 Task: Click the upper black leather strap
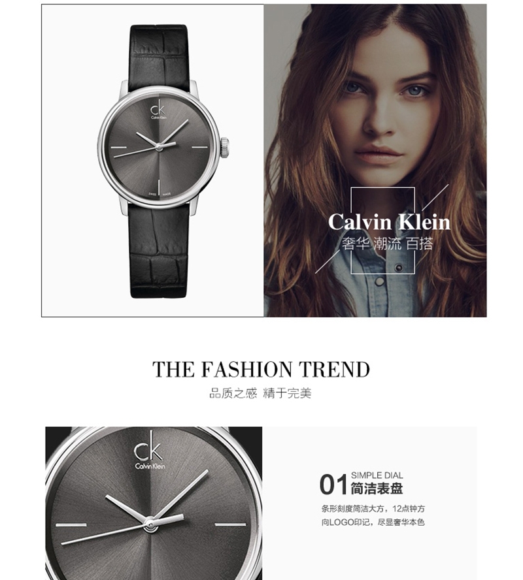(x=159, y=57)
